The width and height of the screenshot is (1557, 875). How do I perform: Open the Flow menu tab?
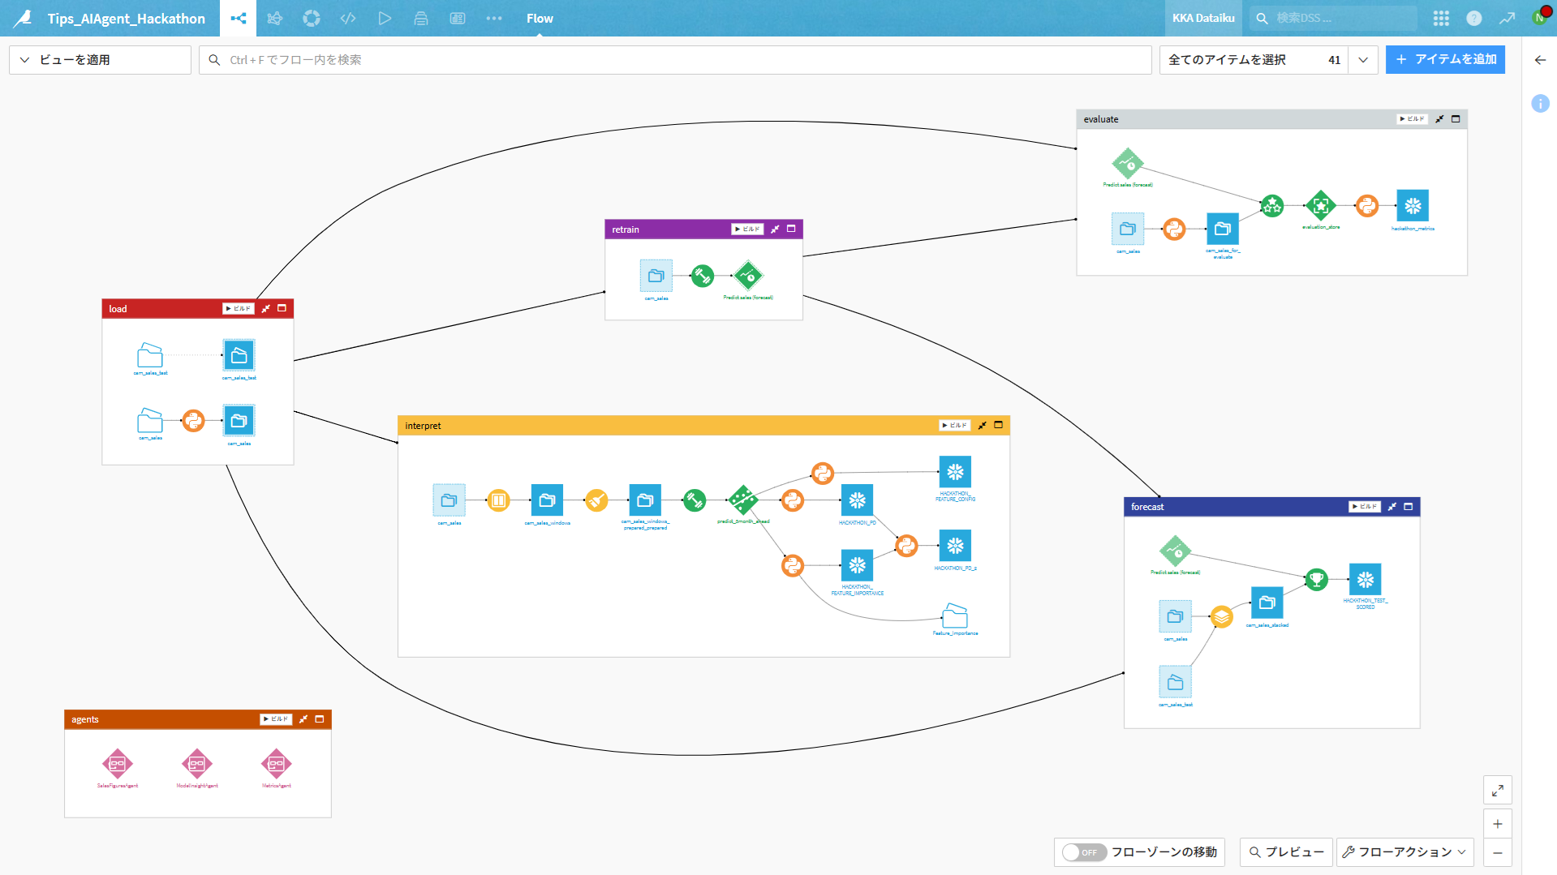(x=540, y=18)
